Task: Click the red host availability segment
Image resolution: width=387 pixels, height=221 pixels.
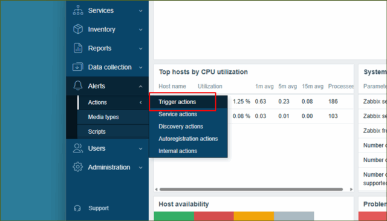Action: 214,216
